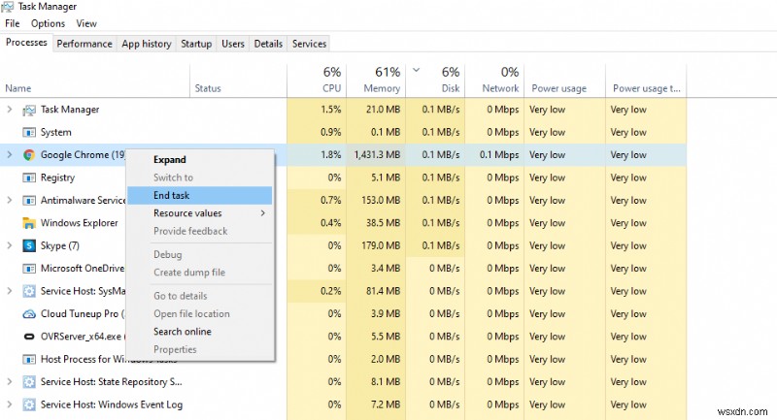
Task: Click the Windows Explorer folder icon
Action: pos(29,223)
